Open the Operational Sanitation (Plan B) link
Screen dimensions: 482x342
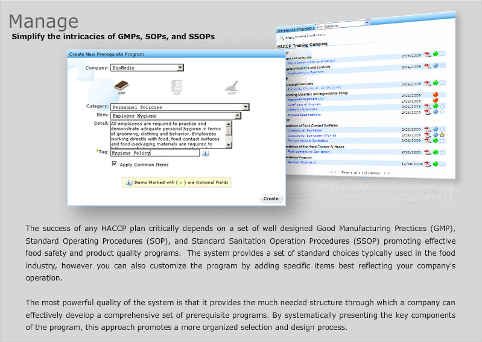click(x=312, y=136)
